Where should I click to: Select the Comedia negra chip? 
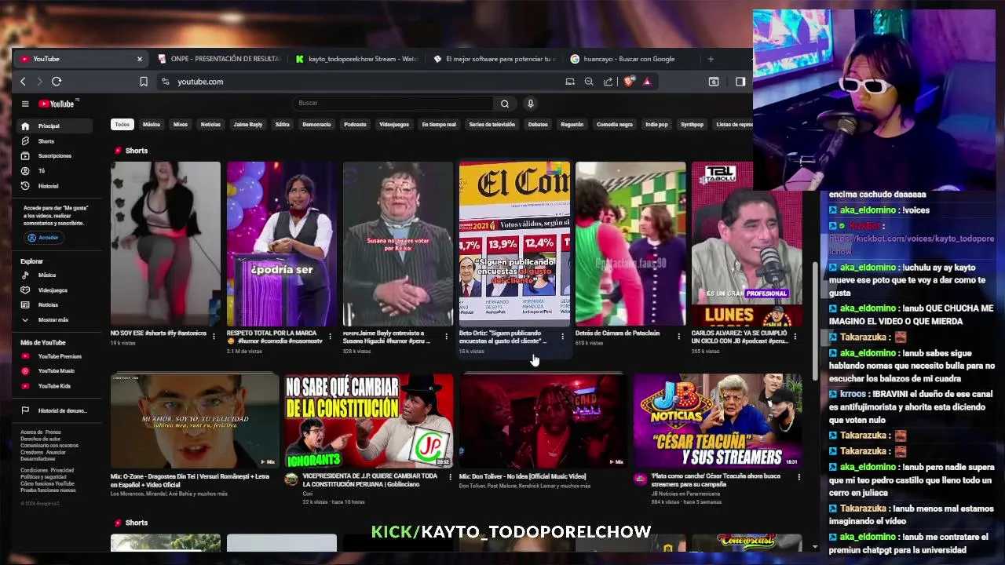(615, 124)
